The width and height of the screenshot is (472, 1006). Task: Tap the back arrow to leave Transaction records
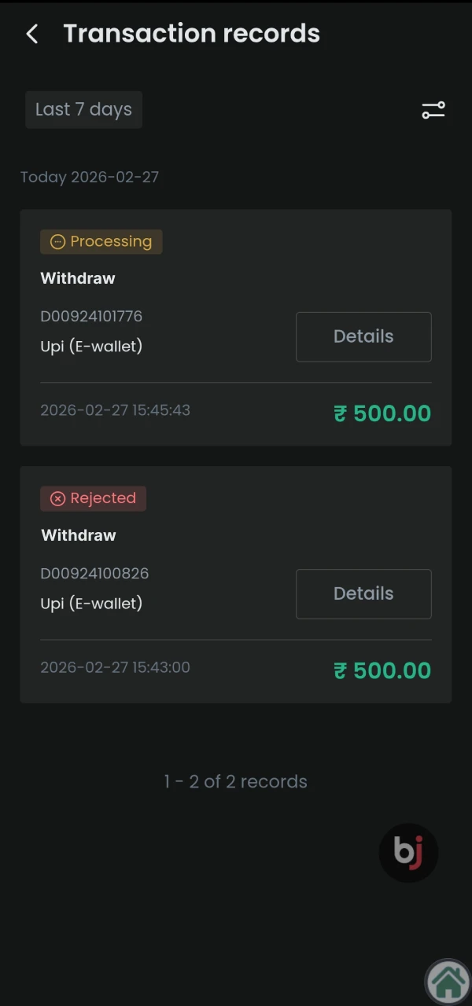31,33
